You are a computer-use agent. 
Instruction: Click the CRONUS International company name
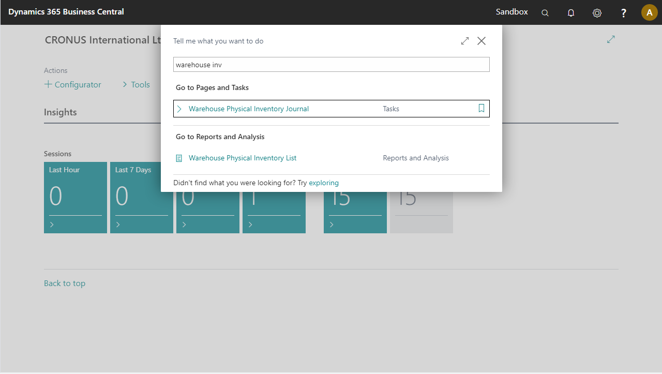click(x=103, y=40)
